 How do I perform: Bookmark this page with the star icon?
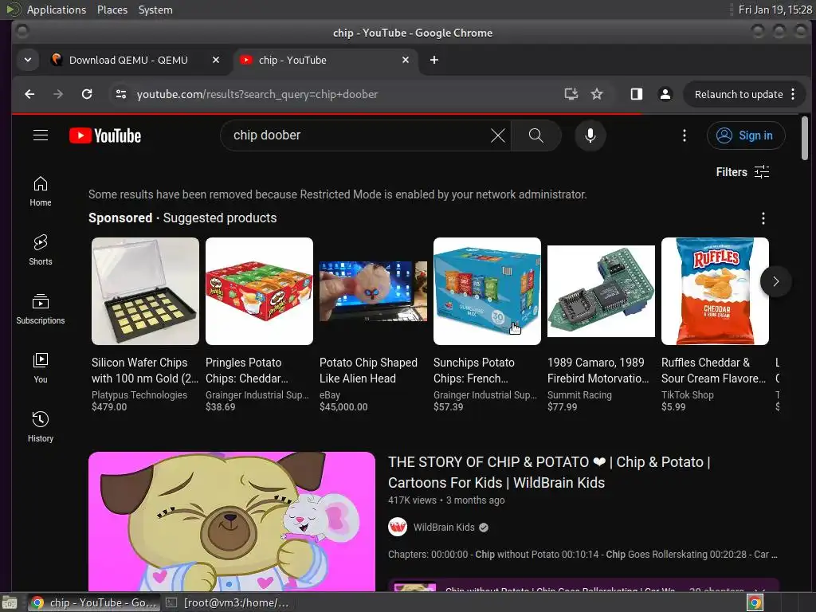[597, 94]
